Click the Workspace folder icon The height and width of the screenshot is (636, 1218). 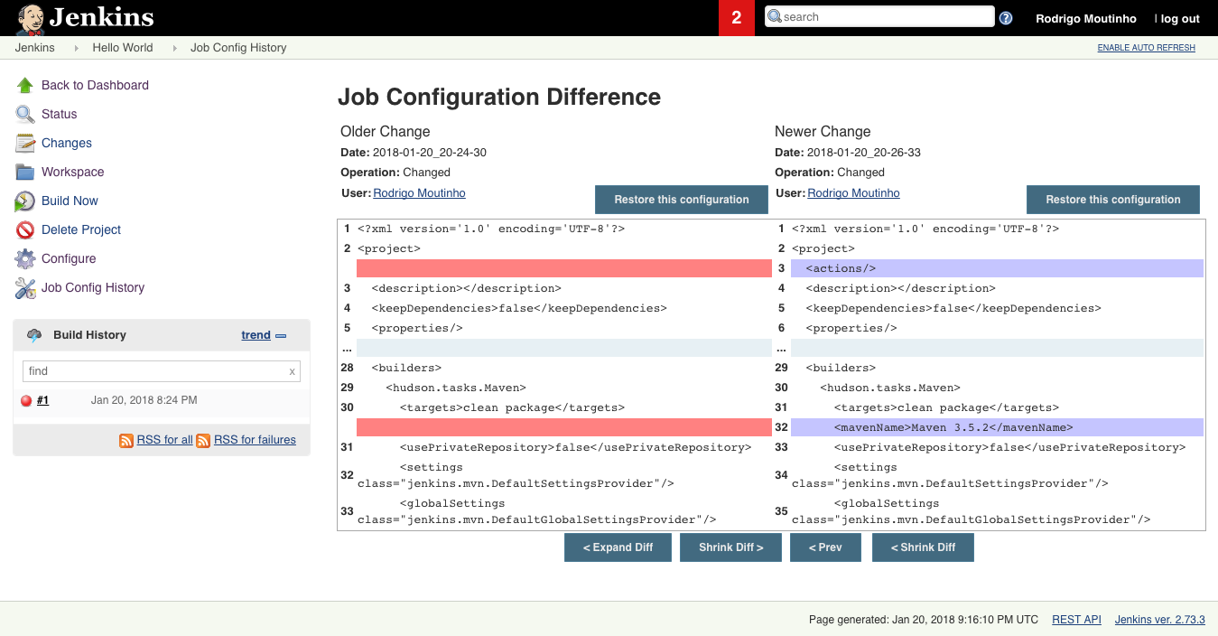[x=25, y=172]
